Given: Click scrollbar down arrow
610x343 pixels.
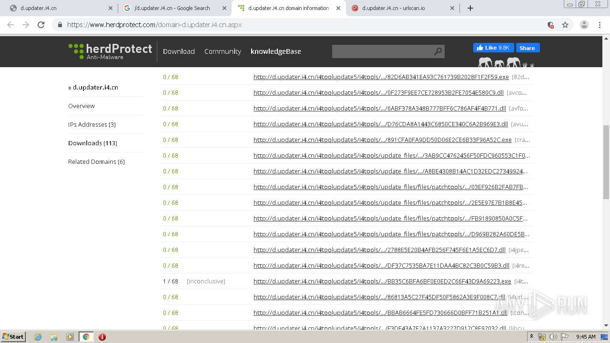Looking at the screenshot, I should 606,325.
